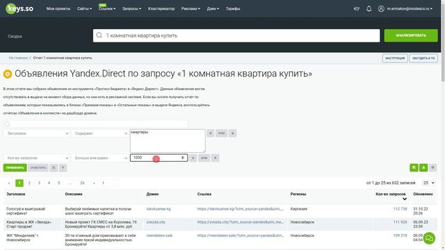This screenshot has width=445, height=250.
Task: Click the Инструкция button
Action: [x=395, y=58]
